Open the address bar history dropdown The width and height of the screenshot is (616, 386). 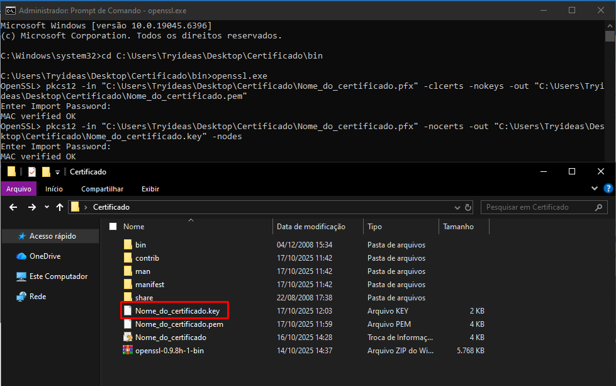tap(456, 207)
